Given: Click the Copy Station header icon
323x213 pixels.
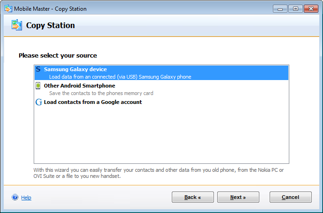Looking at the screenshot, I should (x=17, y=25).
